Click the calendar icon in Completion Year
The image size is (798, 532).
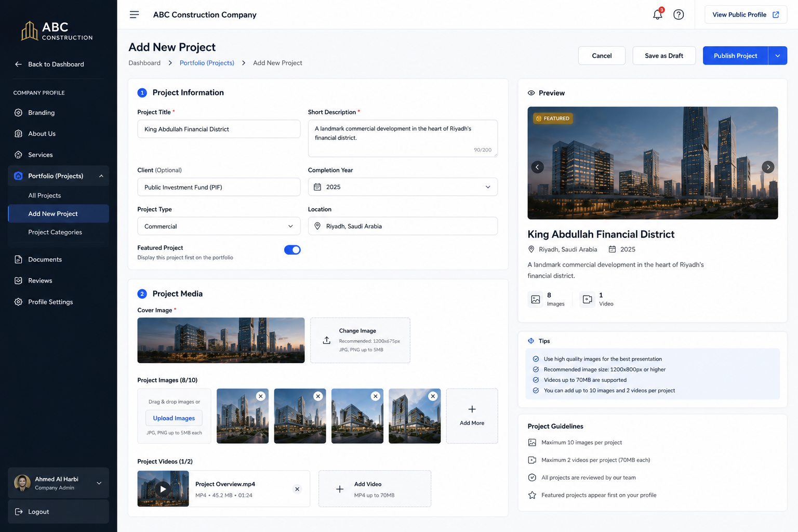pyautogui.click(x=317, y=187)
